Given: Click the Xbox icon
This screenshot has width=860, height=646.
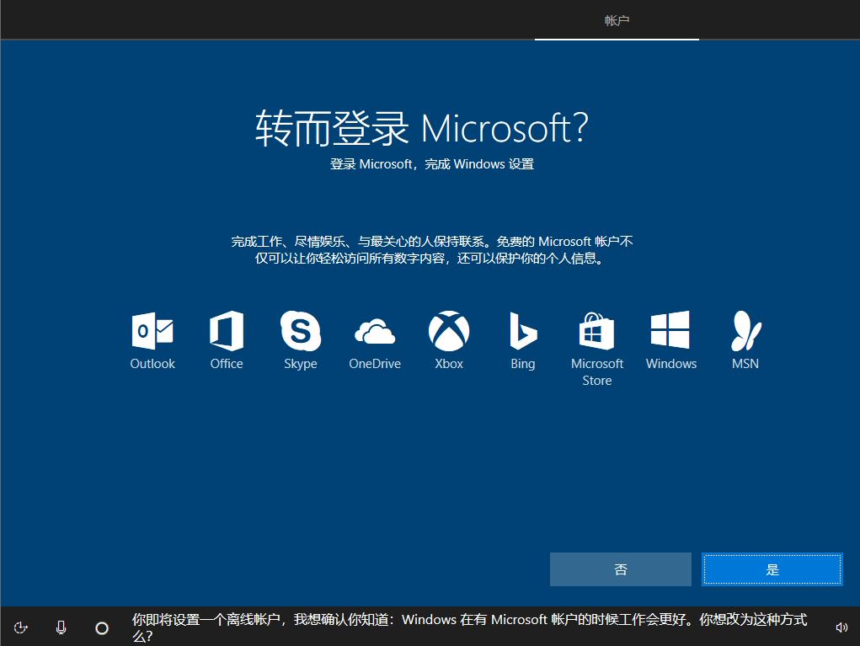Looking at the screenshot, I should coord(448,331).
